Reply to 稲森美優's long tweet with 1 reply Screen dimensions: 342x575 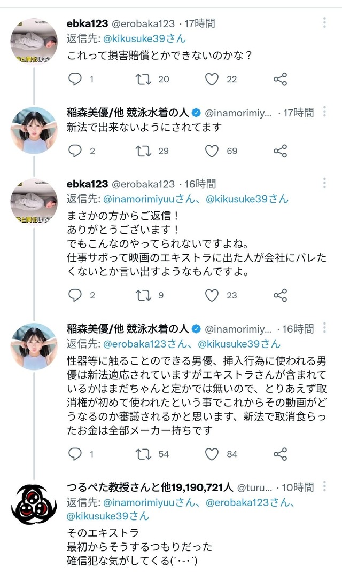76,454
